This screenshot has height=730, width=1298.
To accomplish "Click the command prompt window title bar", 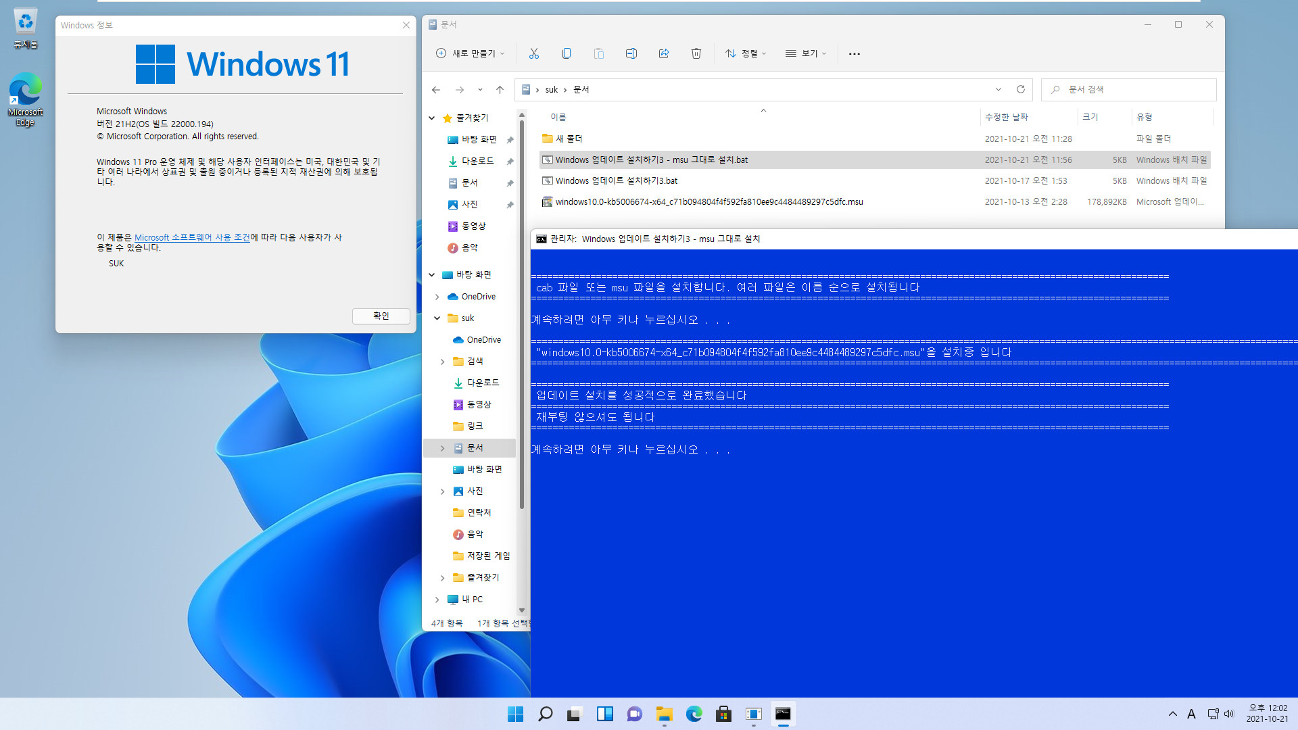I will (x=914, y=239).
